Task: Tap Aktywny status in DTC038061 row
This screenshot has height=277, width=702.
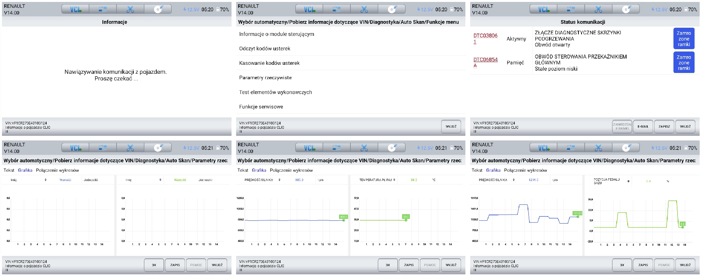Action: click(x=516, y=39)
